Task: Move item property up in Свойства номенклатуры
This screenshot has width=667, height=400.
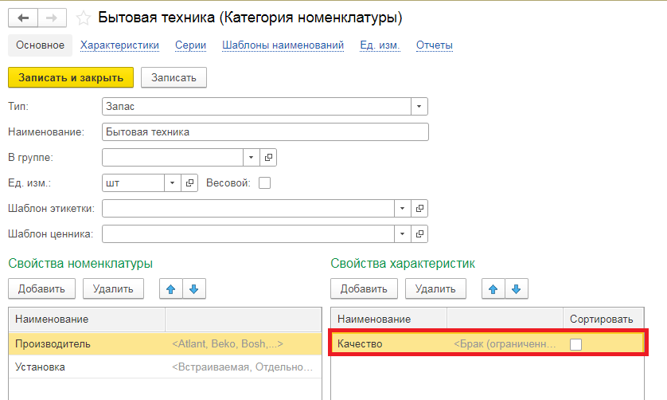Action: (171, 289)
